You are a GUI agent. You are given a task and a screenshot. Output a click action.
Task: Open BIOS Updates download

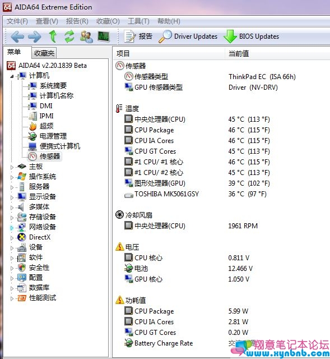point(252,36)
